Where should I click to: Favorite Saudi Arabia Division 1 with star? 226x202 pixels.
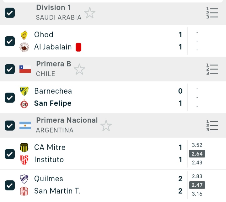tap(90, 13)
